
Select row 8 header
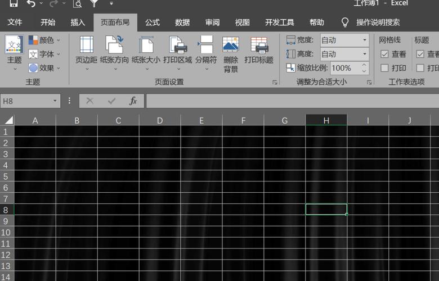[x=7, y=210]
